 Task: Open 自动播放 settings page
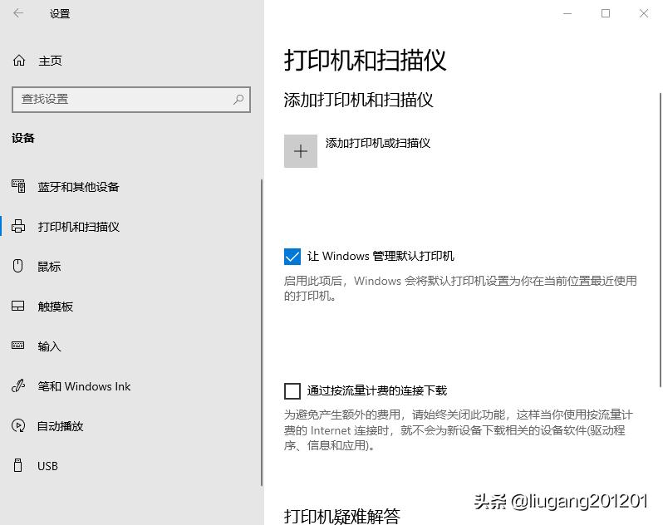[61, 426]
